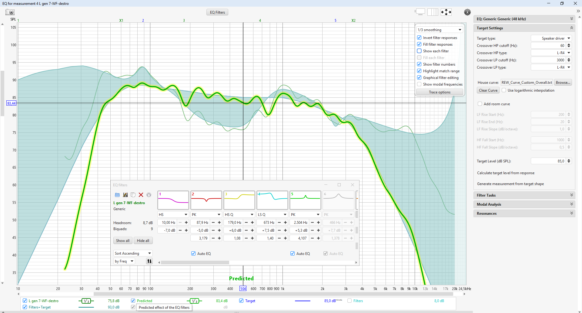The image size is (582, 313).
Task: Click the EQ filters horizontal scrollbar
Action: pyautogui.click(x=195, y=262)
